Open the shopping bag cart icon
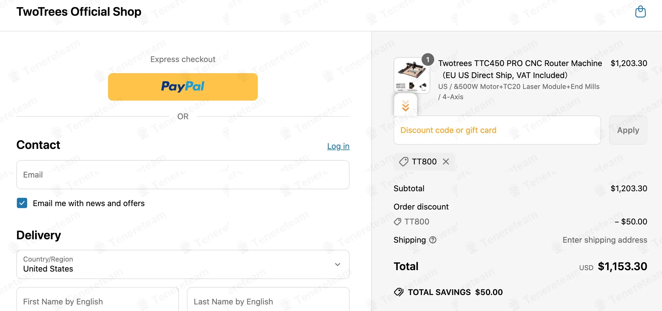 coord(640,12)
